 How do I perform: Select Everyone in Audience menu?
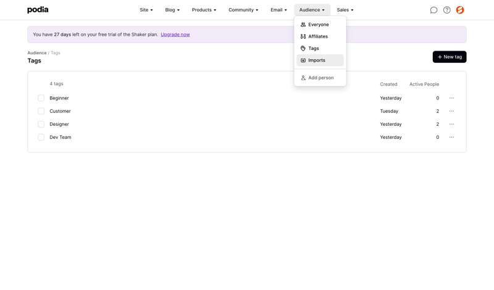[x=320, y=25]
